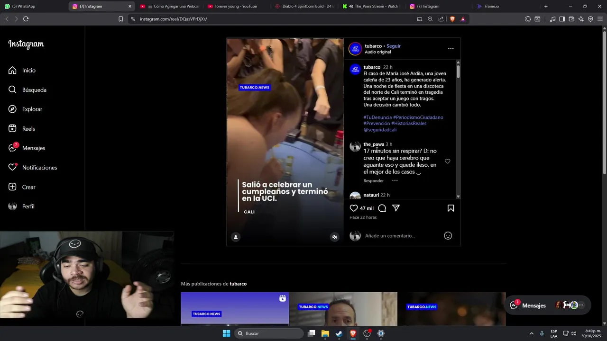The image size is (607, 341).
Task: Open Explorar in Instagram sidebar
Action: (25, 109)
